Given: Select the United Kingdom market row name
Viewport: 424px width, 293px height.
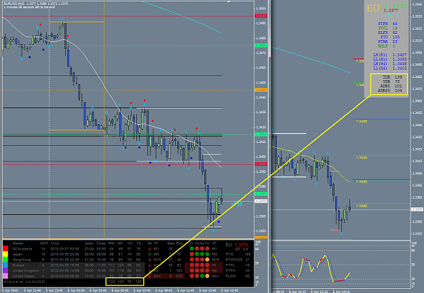Looking at the screenshot, I should (26, 271).
